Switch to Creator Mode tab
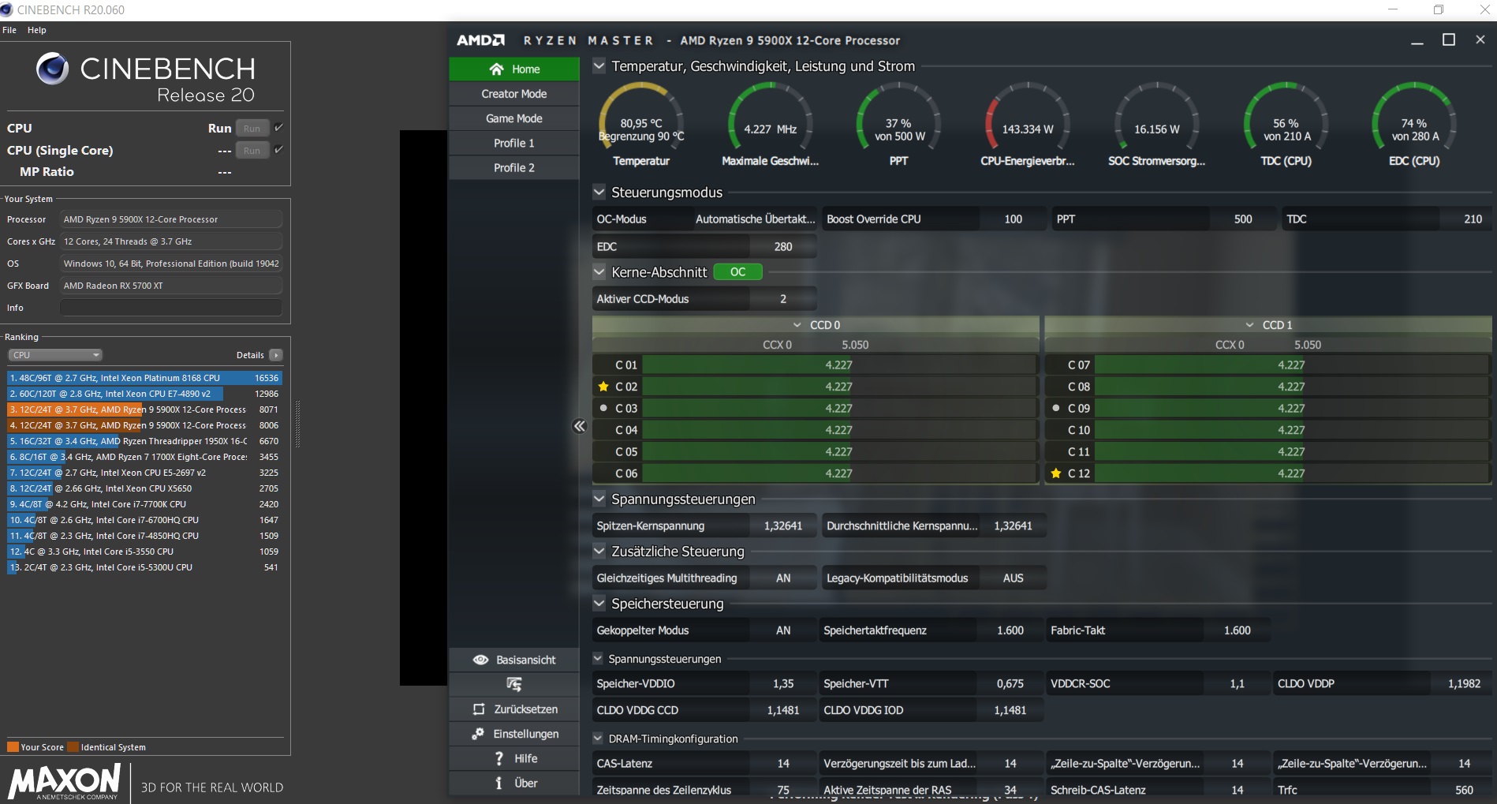Screen dimensions: 1497x804 coord(514,94)
